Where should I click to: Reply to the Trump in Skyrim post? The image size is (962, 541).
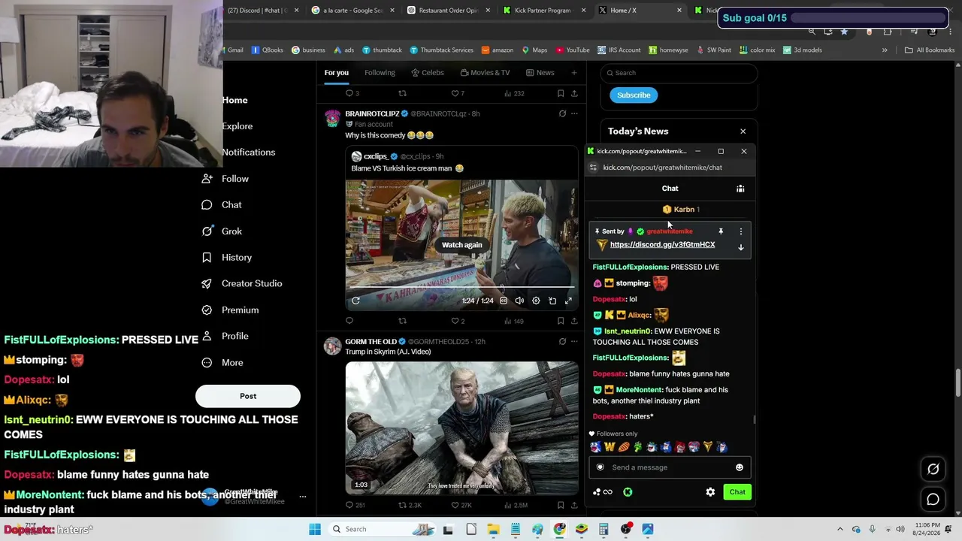[355, 506]
